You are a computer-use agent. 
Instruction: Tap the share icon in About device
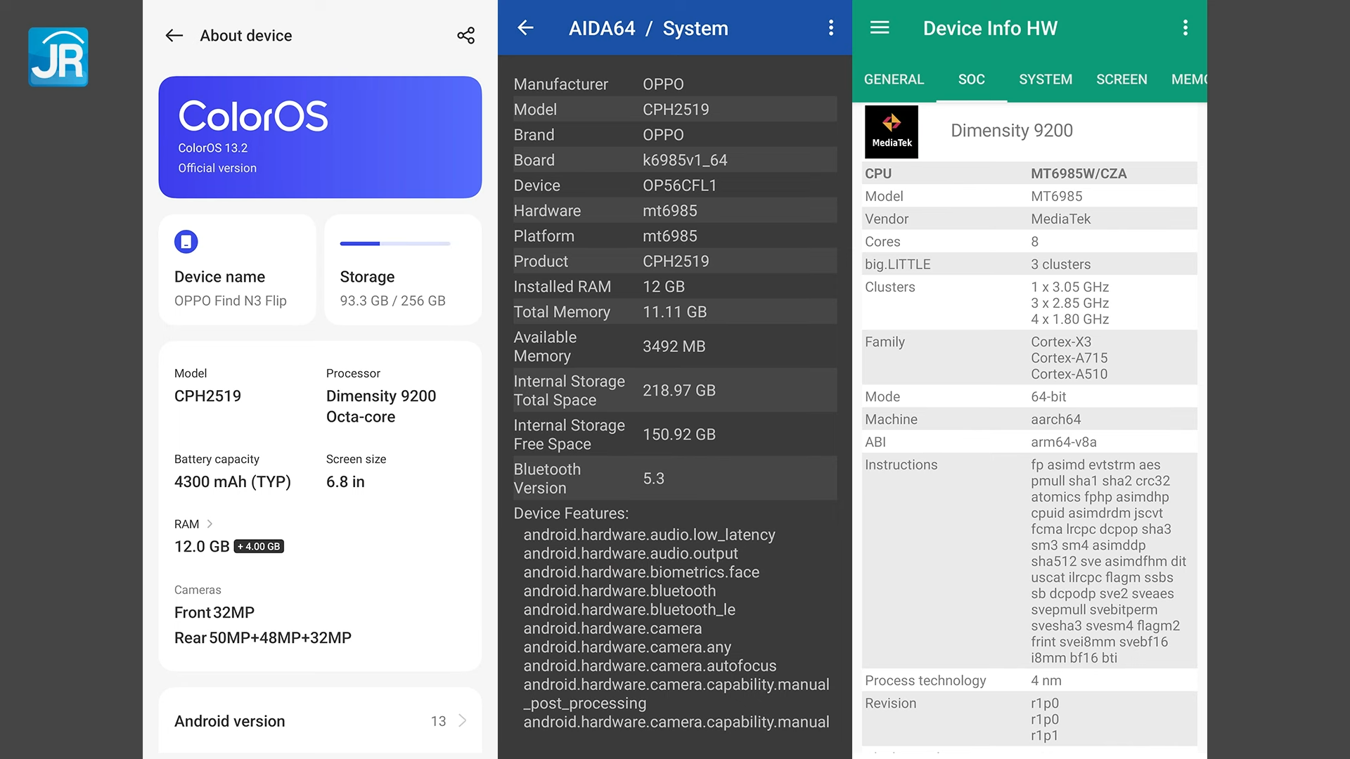(465, 36)
